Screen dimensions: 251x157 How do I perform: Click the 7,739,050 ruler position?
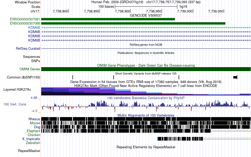tap(216, 11)
